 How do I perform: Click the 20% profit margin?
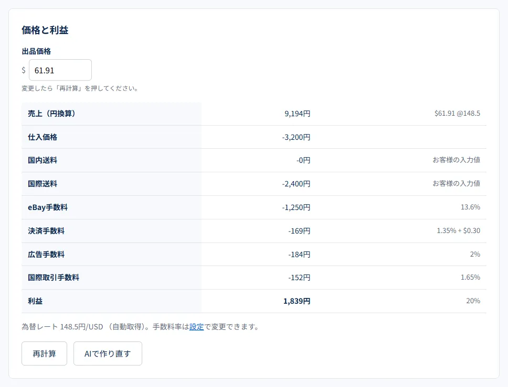click(473, 301)
